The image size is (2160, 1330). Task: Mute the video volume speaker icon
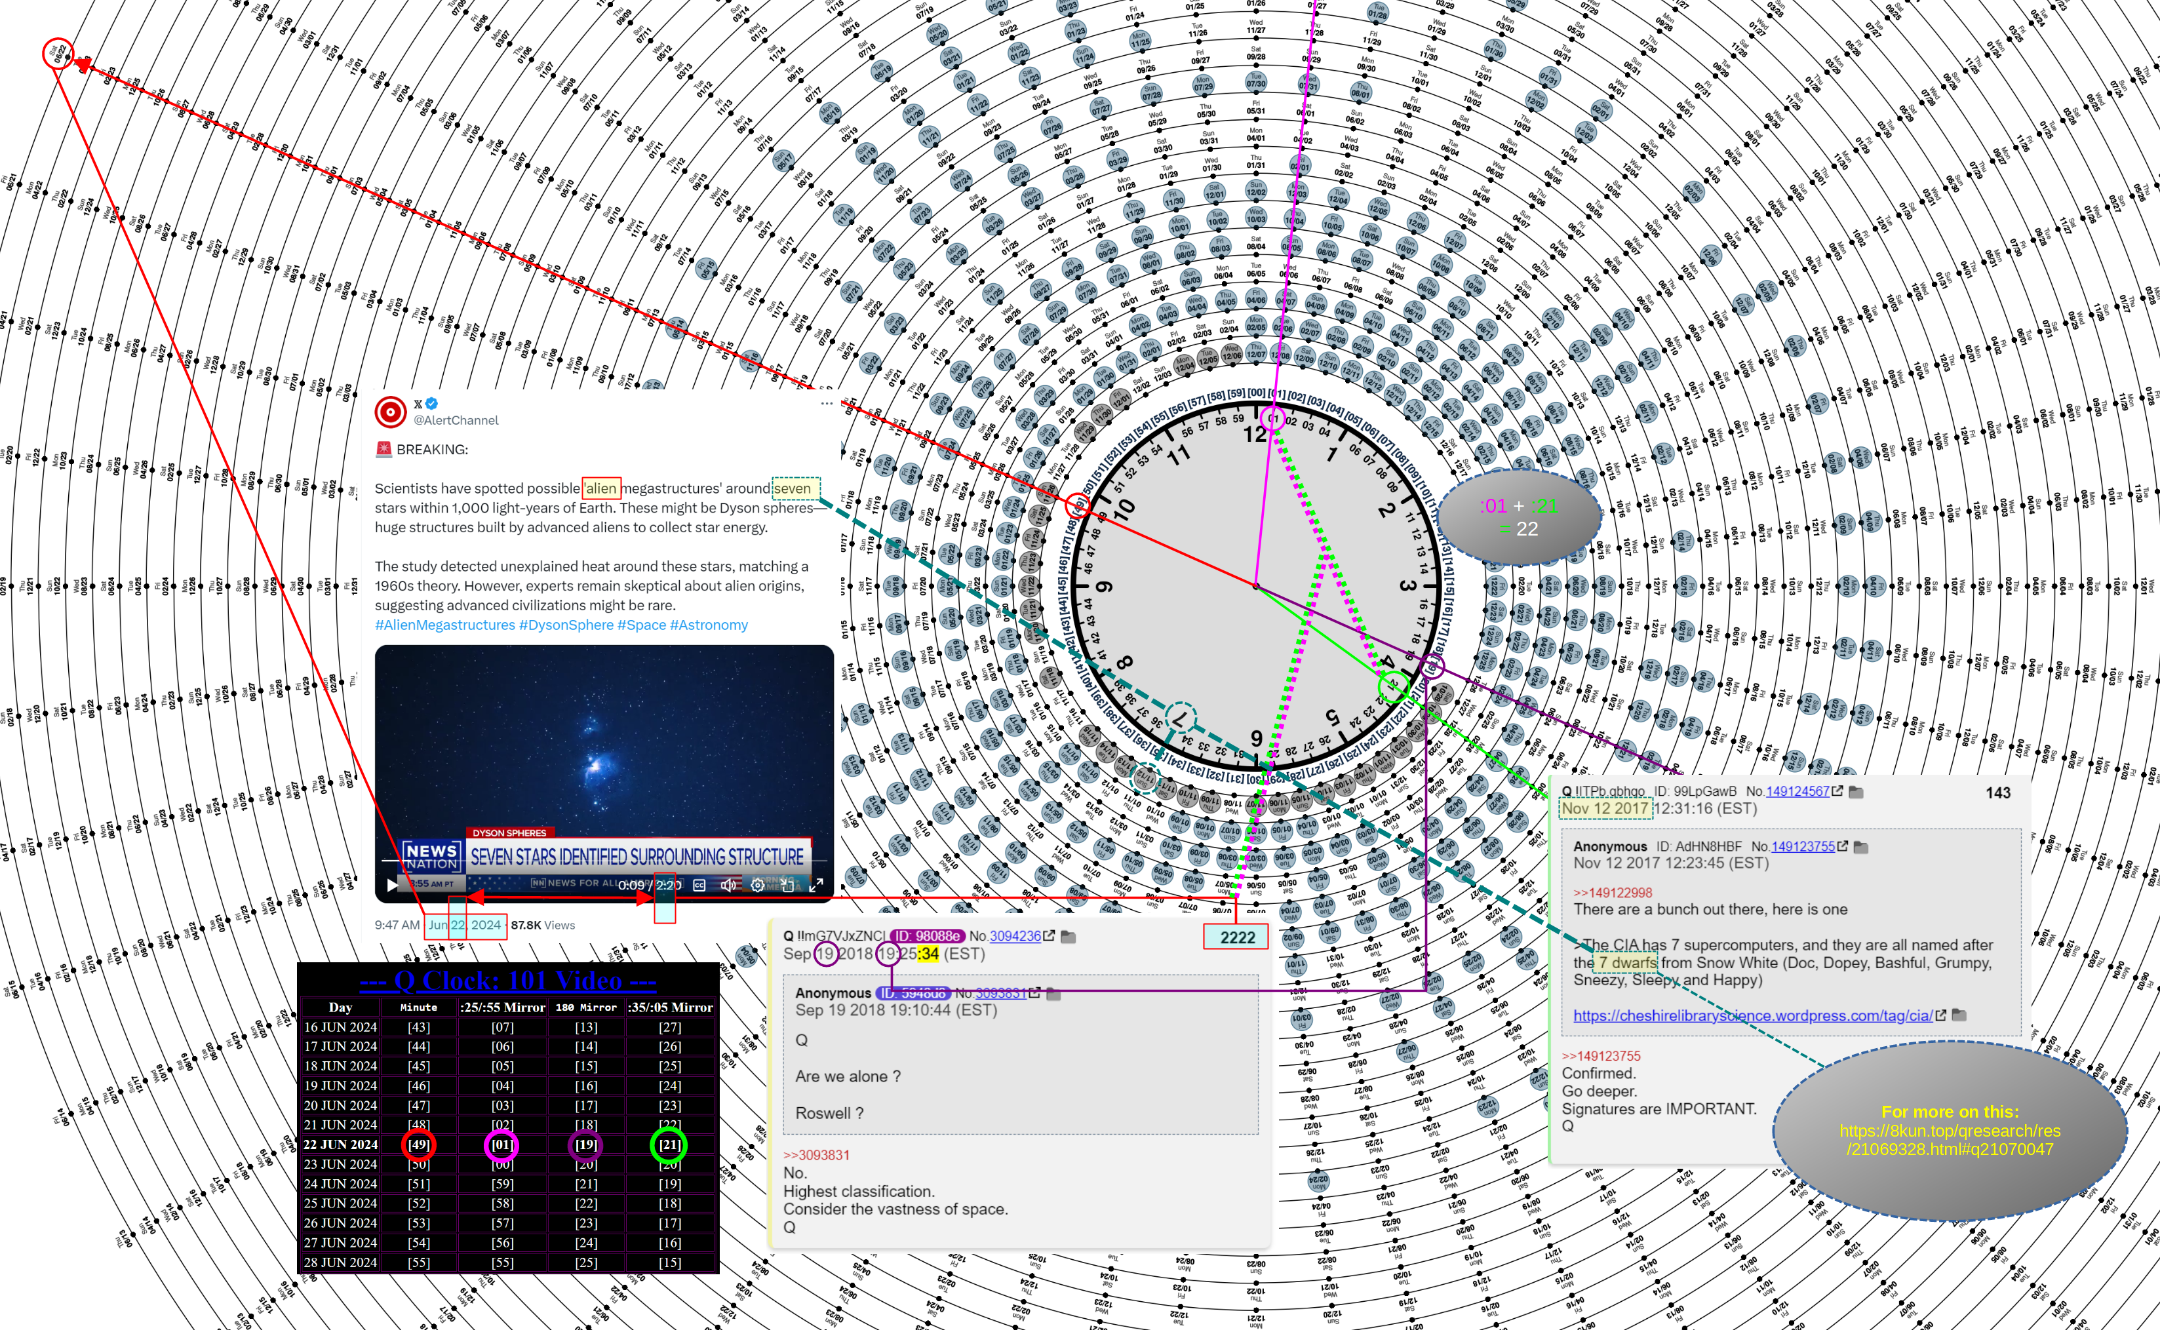(x=728, y=885)
